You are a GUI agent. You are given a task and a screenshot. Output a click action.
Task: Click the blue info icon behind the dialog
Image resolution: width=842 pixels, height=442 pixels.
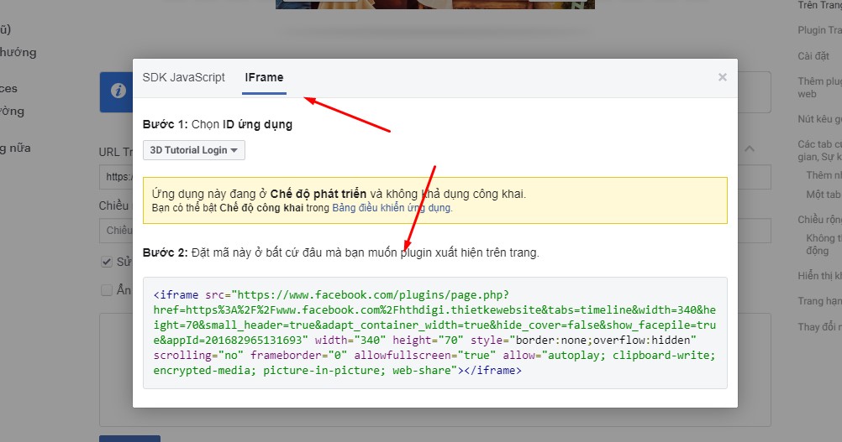point(118,91)
